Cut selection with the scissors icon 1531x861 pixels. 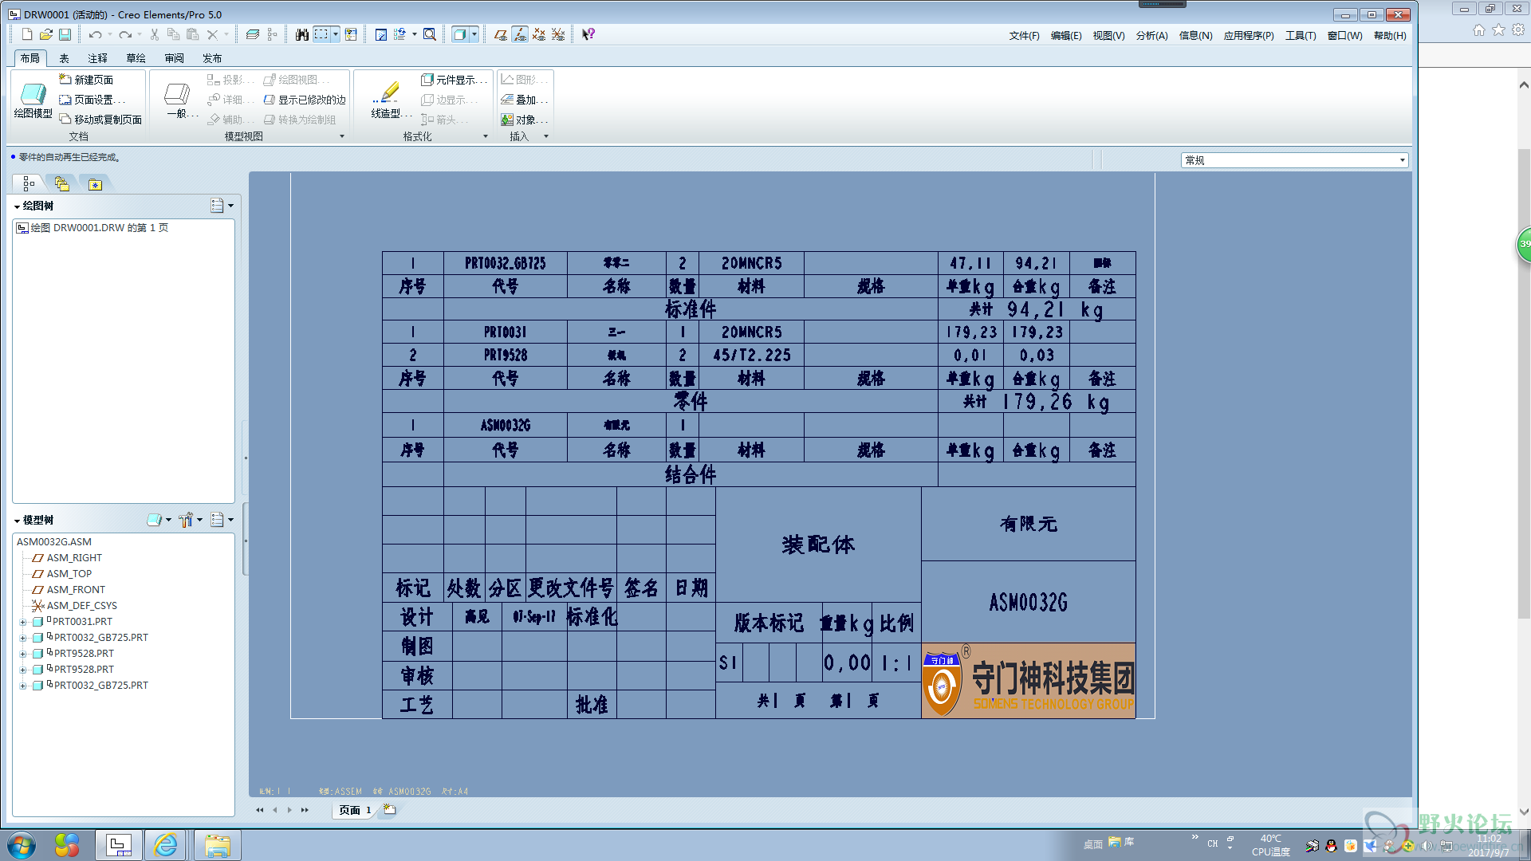pos(154,34)
